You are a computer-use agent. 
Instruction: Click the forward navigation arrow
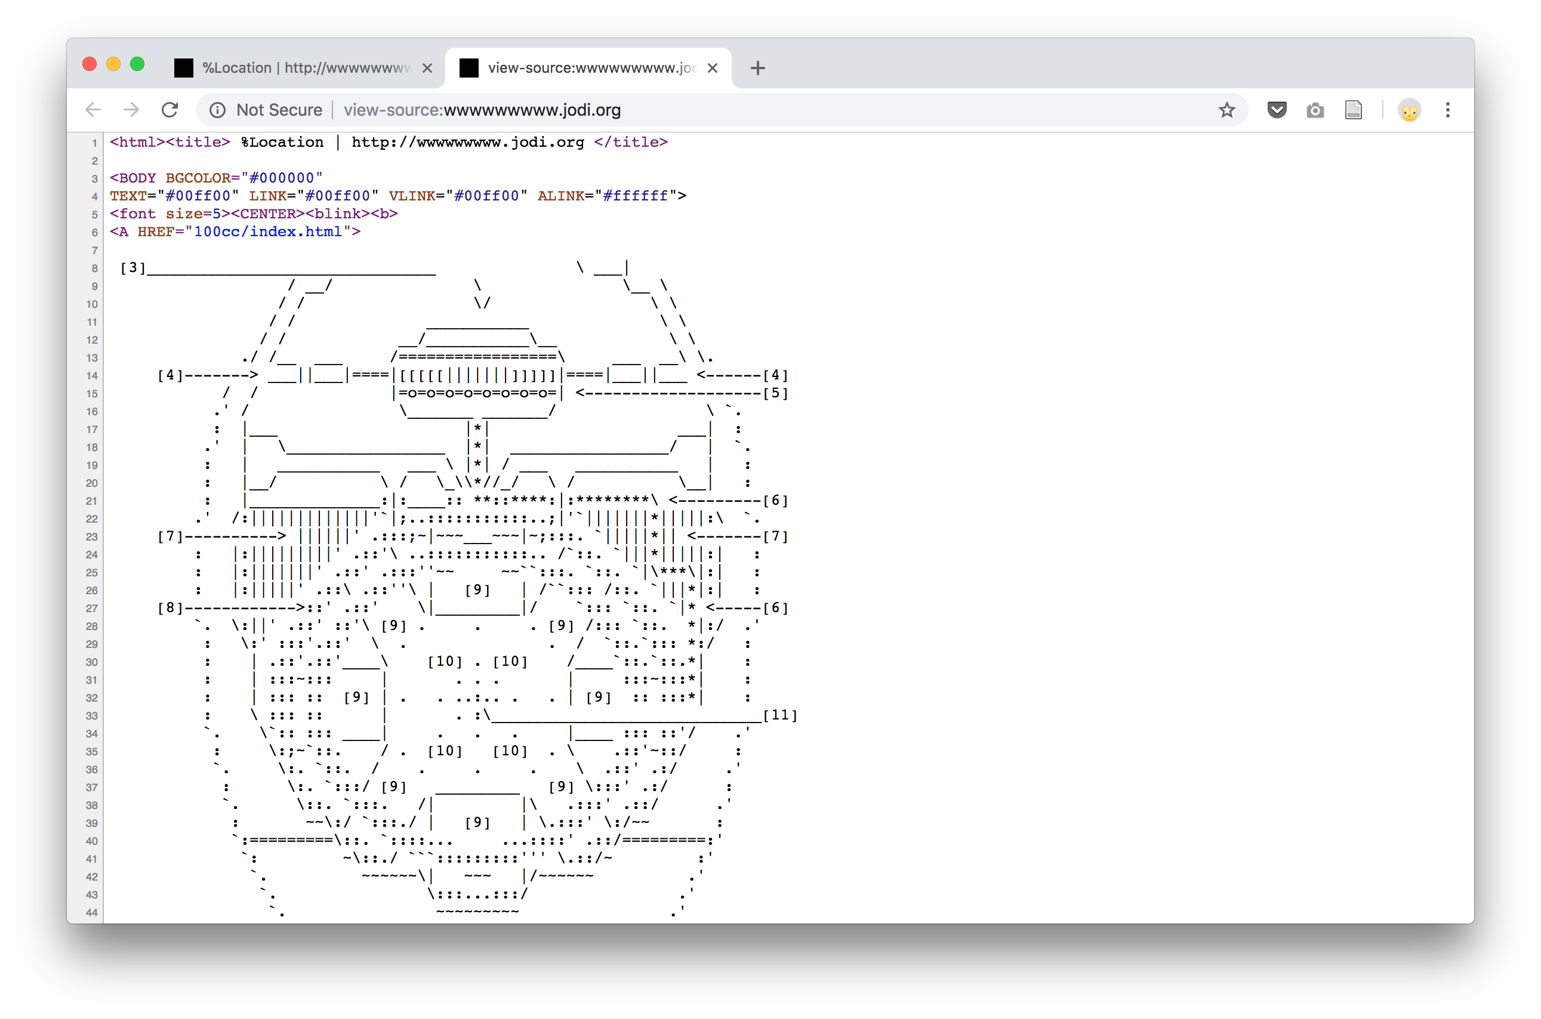[131, 110]
